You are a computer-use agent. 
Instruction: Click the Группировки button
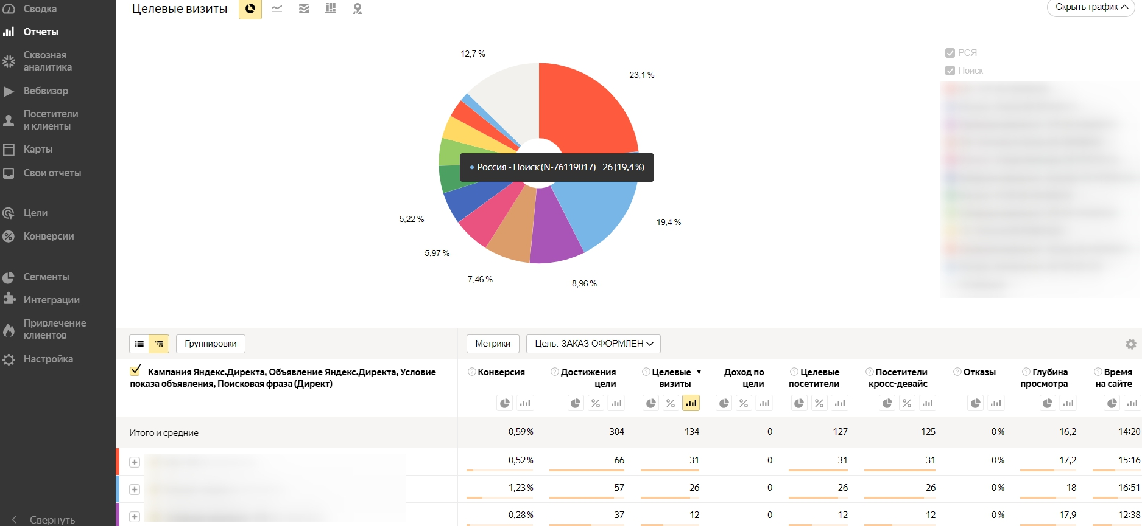pyautogui.click(x=211, y=344)
